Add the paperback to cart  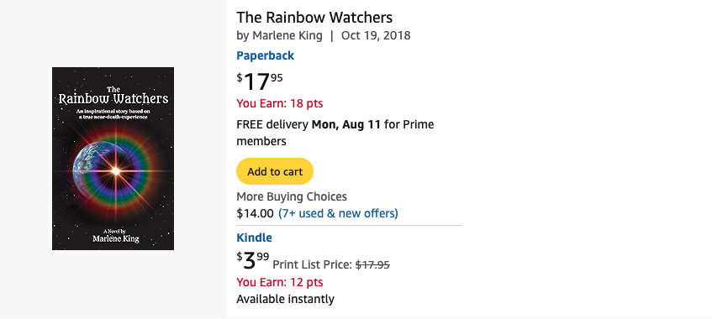(x=275, y=171)
